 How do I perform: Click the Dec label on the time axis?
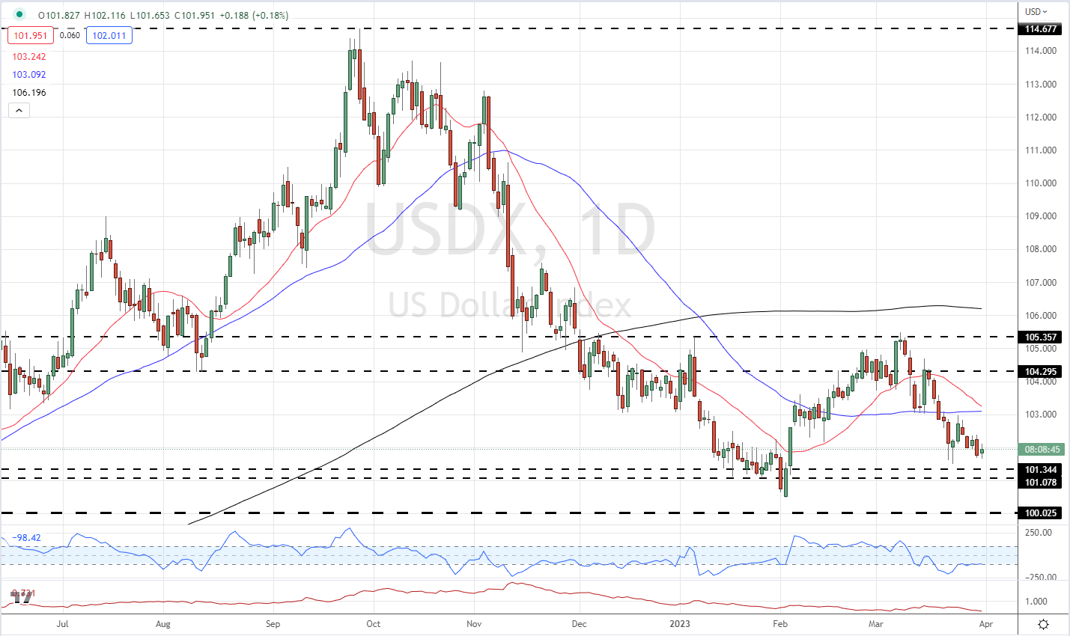coord(579,624)
